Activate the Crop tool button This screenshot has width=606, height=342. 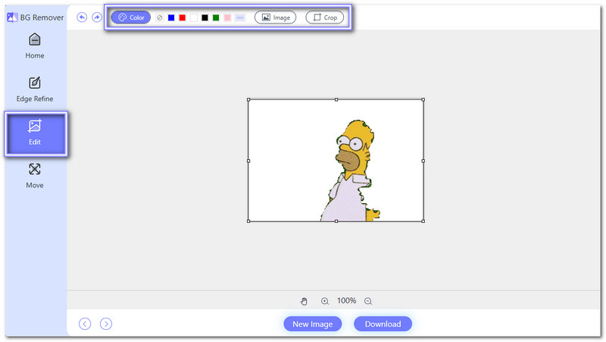tap(325, 17)
